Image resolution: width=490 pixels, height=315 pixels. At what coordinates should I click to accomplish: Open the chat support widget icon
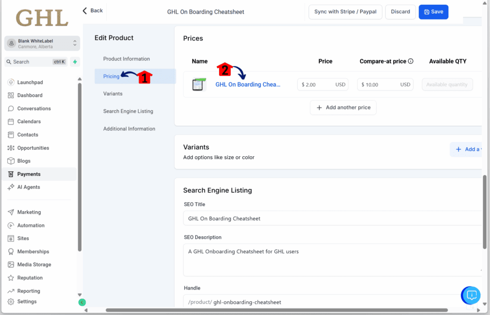point(471,295)
